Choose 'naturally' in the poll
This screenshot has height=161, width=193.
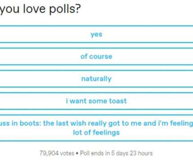pyautogui.click(x=96, y=79)
